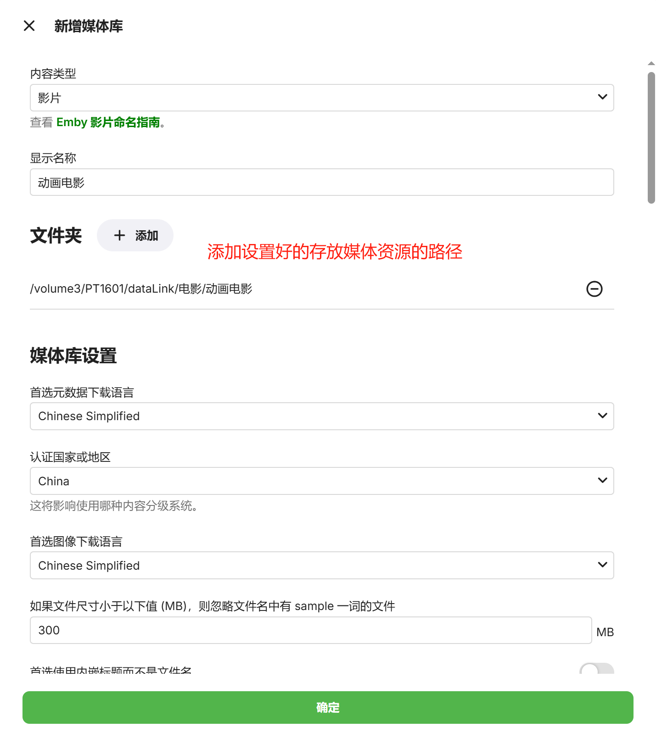The image size is (656, 738).
Task: Click the chevron arrow on the 内容类型 field
Action: coord(602,97)
